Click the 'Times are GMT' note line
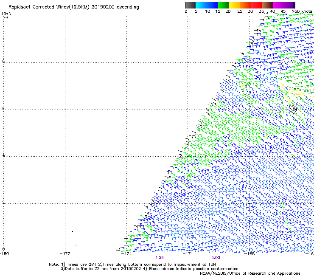 [132, 265]
